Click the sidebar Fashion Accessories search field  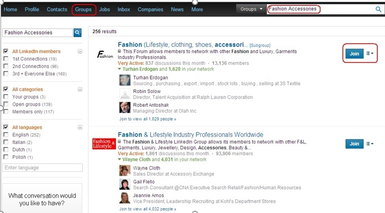38,32
